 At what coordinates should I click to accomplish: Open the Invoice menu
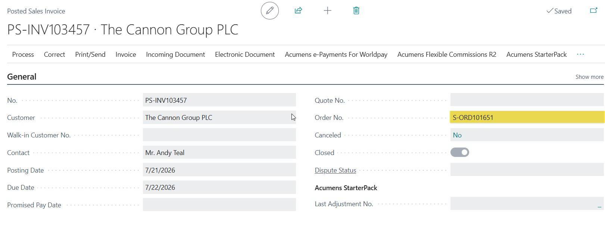pyautogui.click(x=126, y=55)
